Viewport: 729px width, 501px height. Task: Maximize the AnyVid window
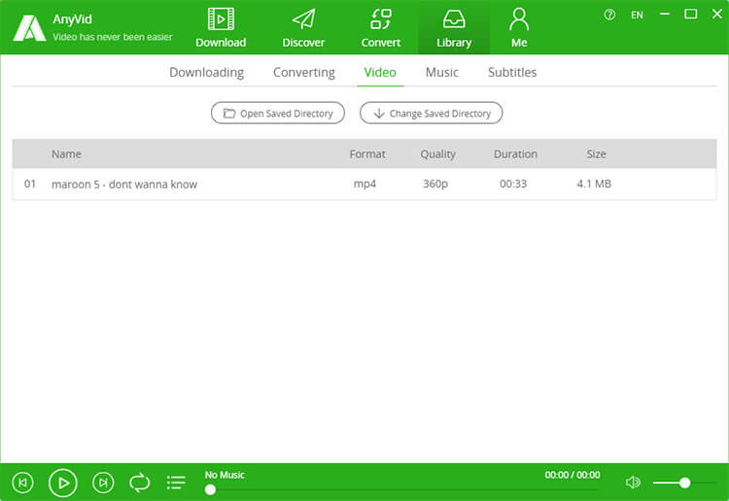click(x=691, y=15)
